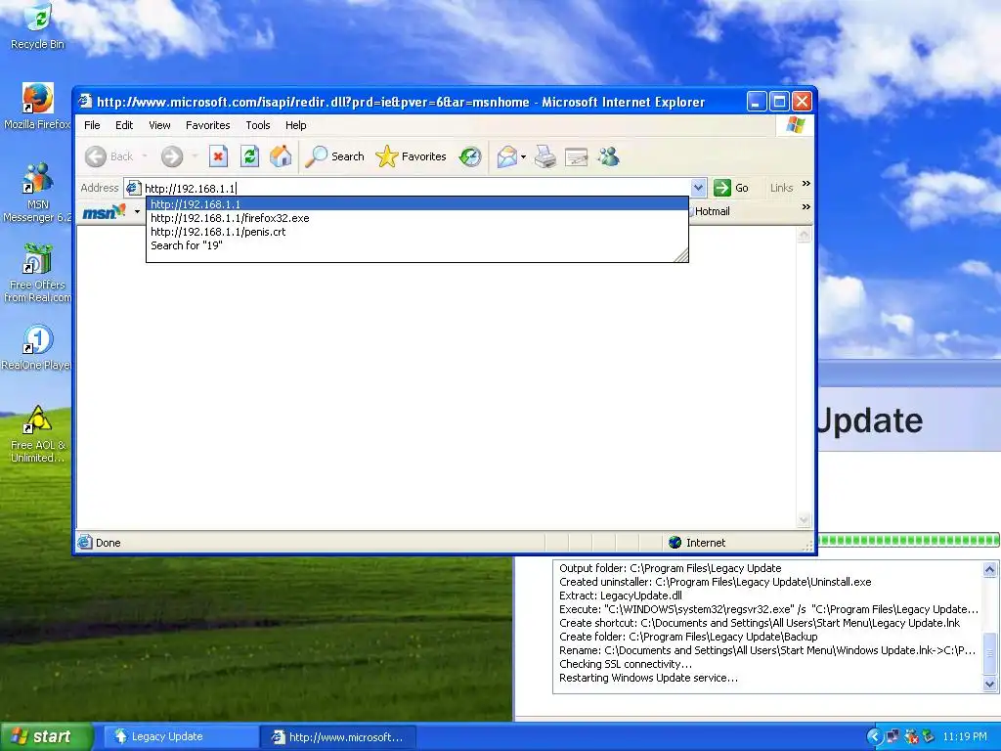1001x751 pixels.
Task: Click Legacy Update log scrollbar up arrow
Action: click(x=989, y=570)
